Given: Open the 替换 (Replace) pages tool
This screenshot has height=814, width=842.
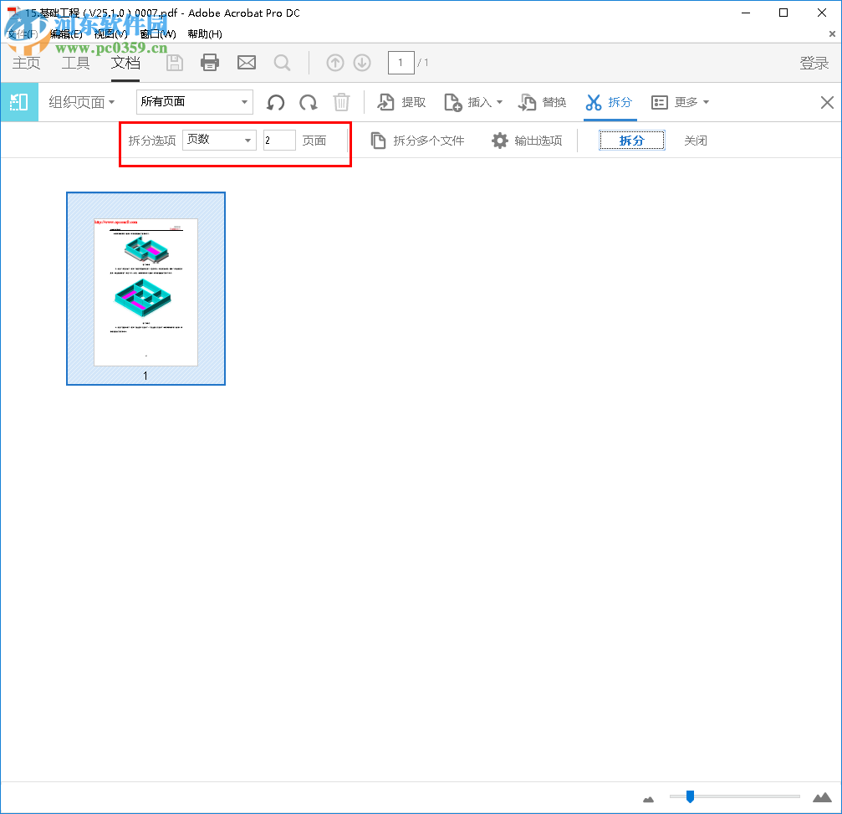Looking at the screenshot, I should click(x=542, y=102).
